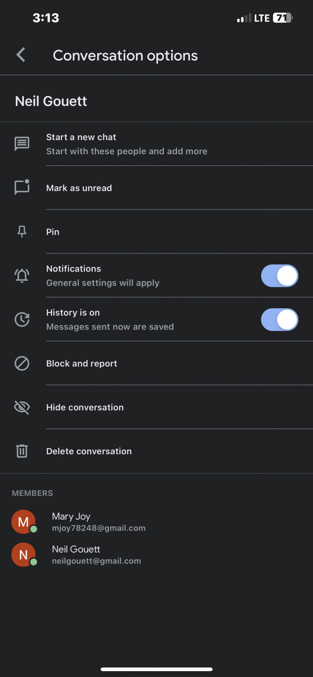Image resolution: width=313 pixels, height=677 pixels.
Task: Tap the neilgouett@gmail.com email address
Action: pyautogui.click(x=96, y=561)
